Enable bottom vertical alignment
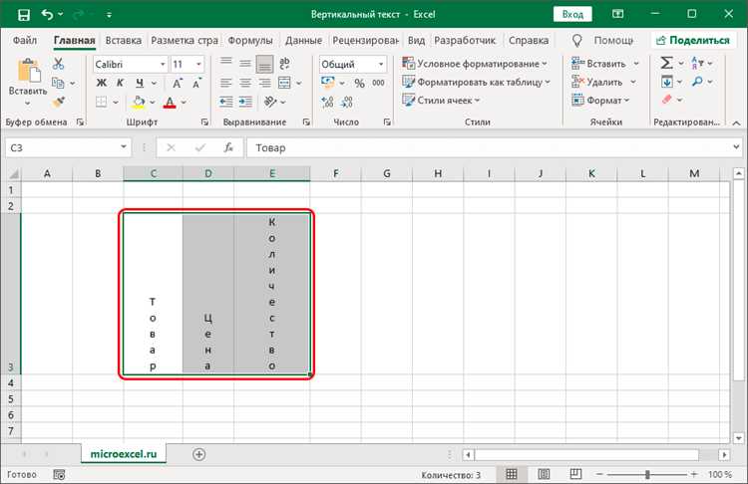Image resolution: width=748 pixels, height=484 pixels. [264, 64]
